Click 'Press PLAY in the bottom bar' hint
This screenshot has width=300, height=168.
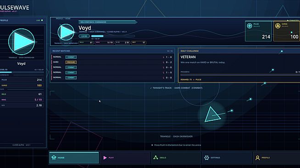coord(176,145)
